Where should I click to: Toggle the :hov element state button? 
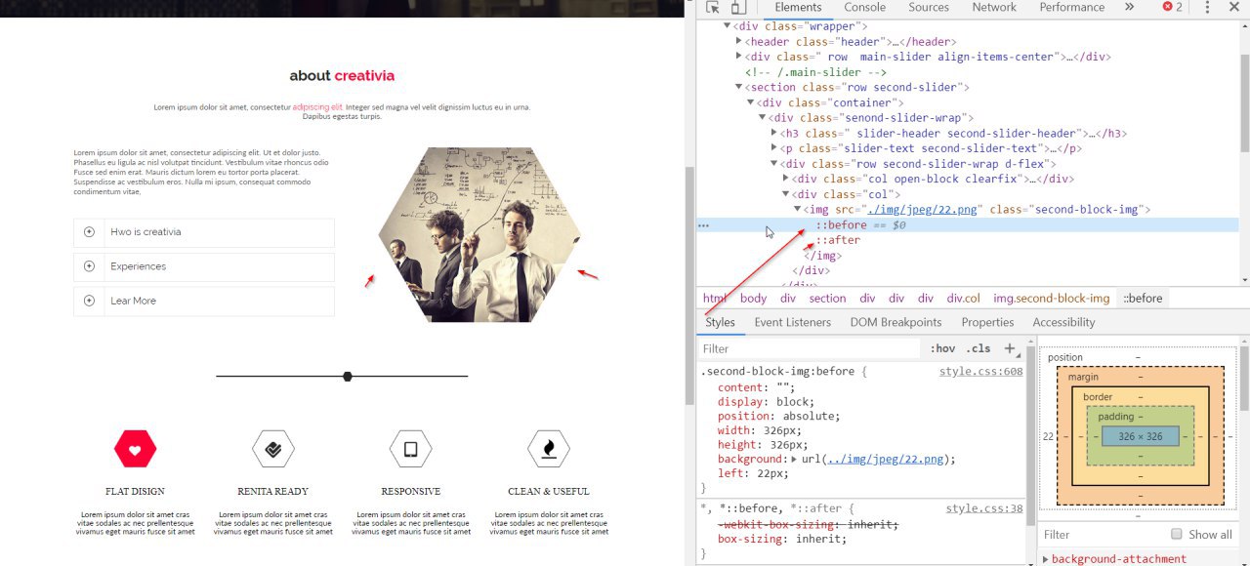tap(942, 348)
